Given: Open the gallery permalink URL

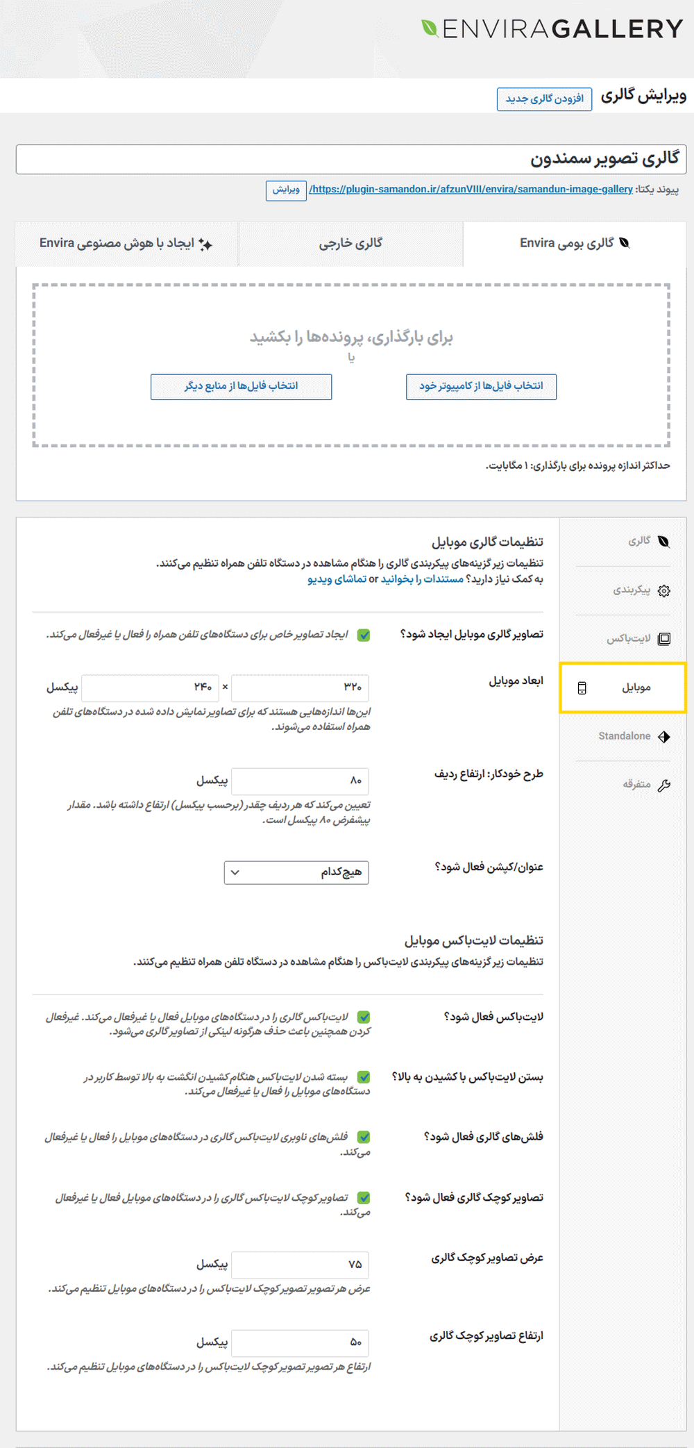Looking at the screenshot, I should [x=471, y=189].
